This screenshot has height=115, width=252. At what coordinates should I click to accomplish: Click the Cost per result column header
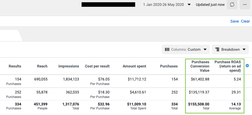tap(97, 66)
